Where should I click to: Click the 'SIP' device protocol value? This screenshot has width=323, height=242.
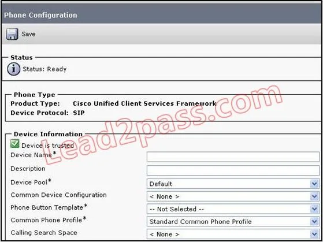79,113
